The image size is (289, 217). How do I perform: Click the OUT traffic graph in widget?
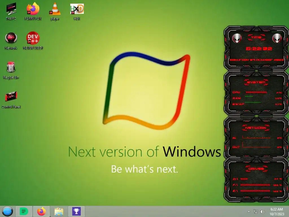pos(256,145)
